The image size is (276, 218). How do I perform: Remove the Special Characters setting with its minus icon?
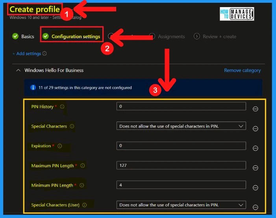point(256,129)
